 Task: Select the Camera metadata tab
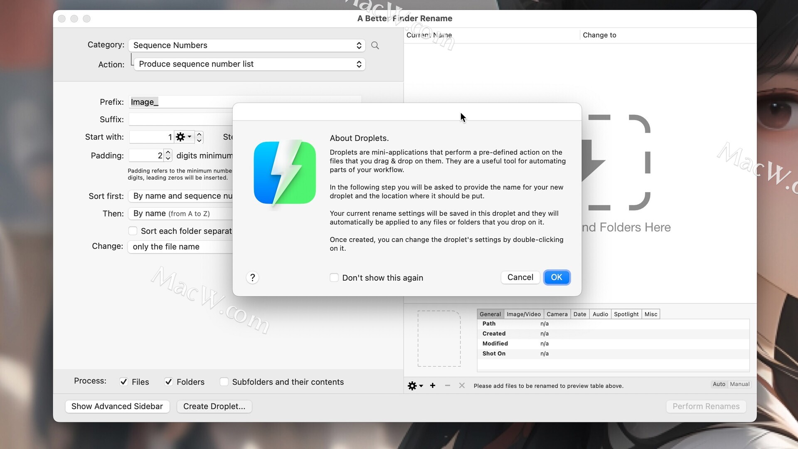tap(557, 314)
